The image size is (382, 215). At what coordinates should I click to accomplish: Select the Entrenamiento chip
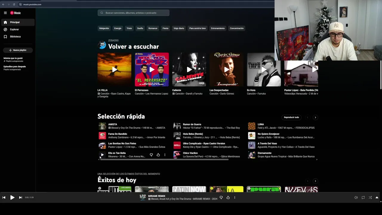coord(218,28)
